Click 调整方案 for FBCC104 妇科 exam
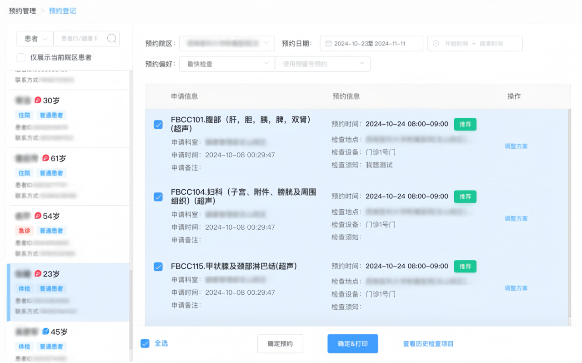Viewport: 582px width, 363px height. [x=516, y=218]
